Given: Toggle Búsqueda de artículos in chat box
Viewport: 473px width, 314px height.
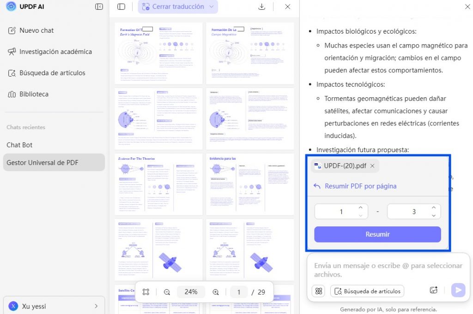Looking at the screenshot, I should 367,291.
